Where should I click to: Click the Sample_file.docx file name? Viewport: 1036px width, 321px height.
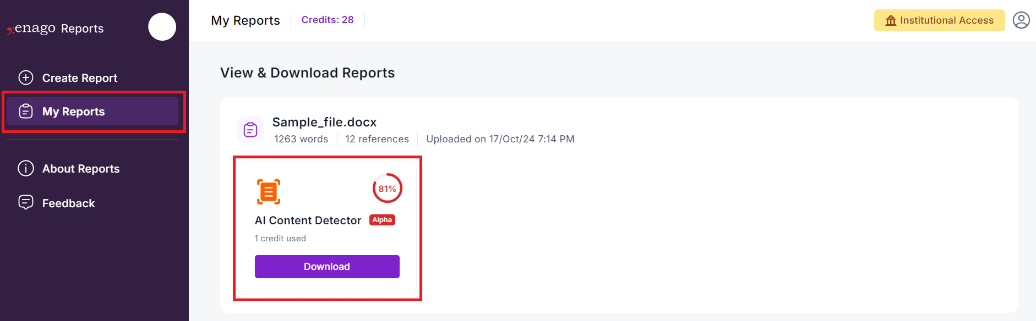click(x=324, y=122)
